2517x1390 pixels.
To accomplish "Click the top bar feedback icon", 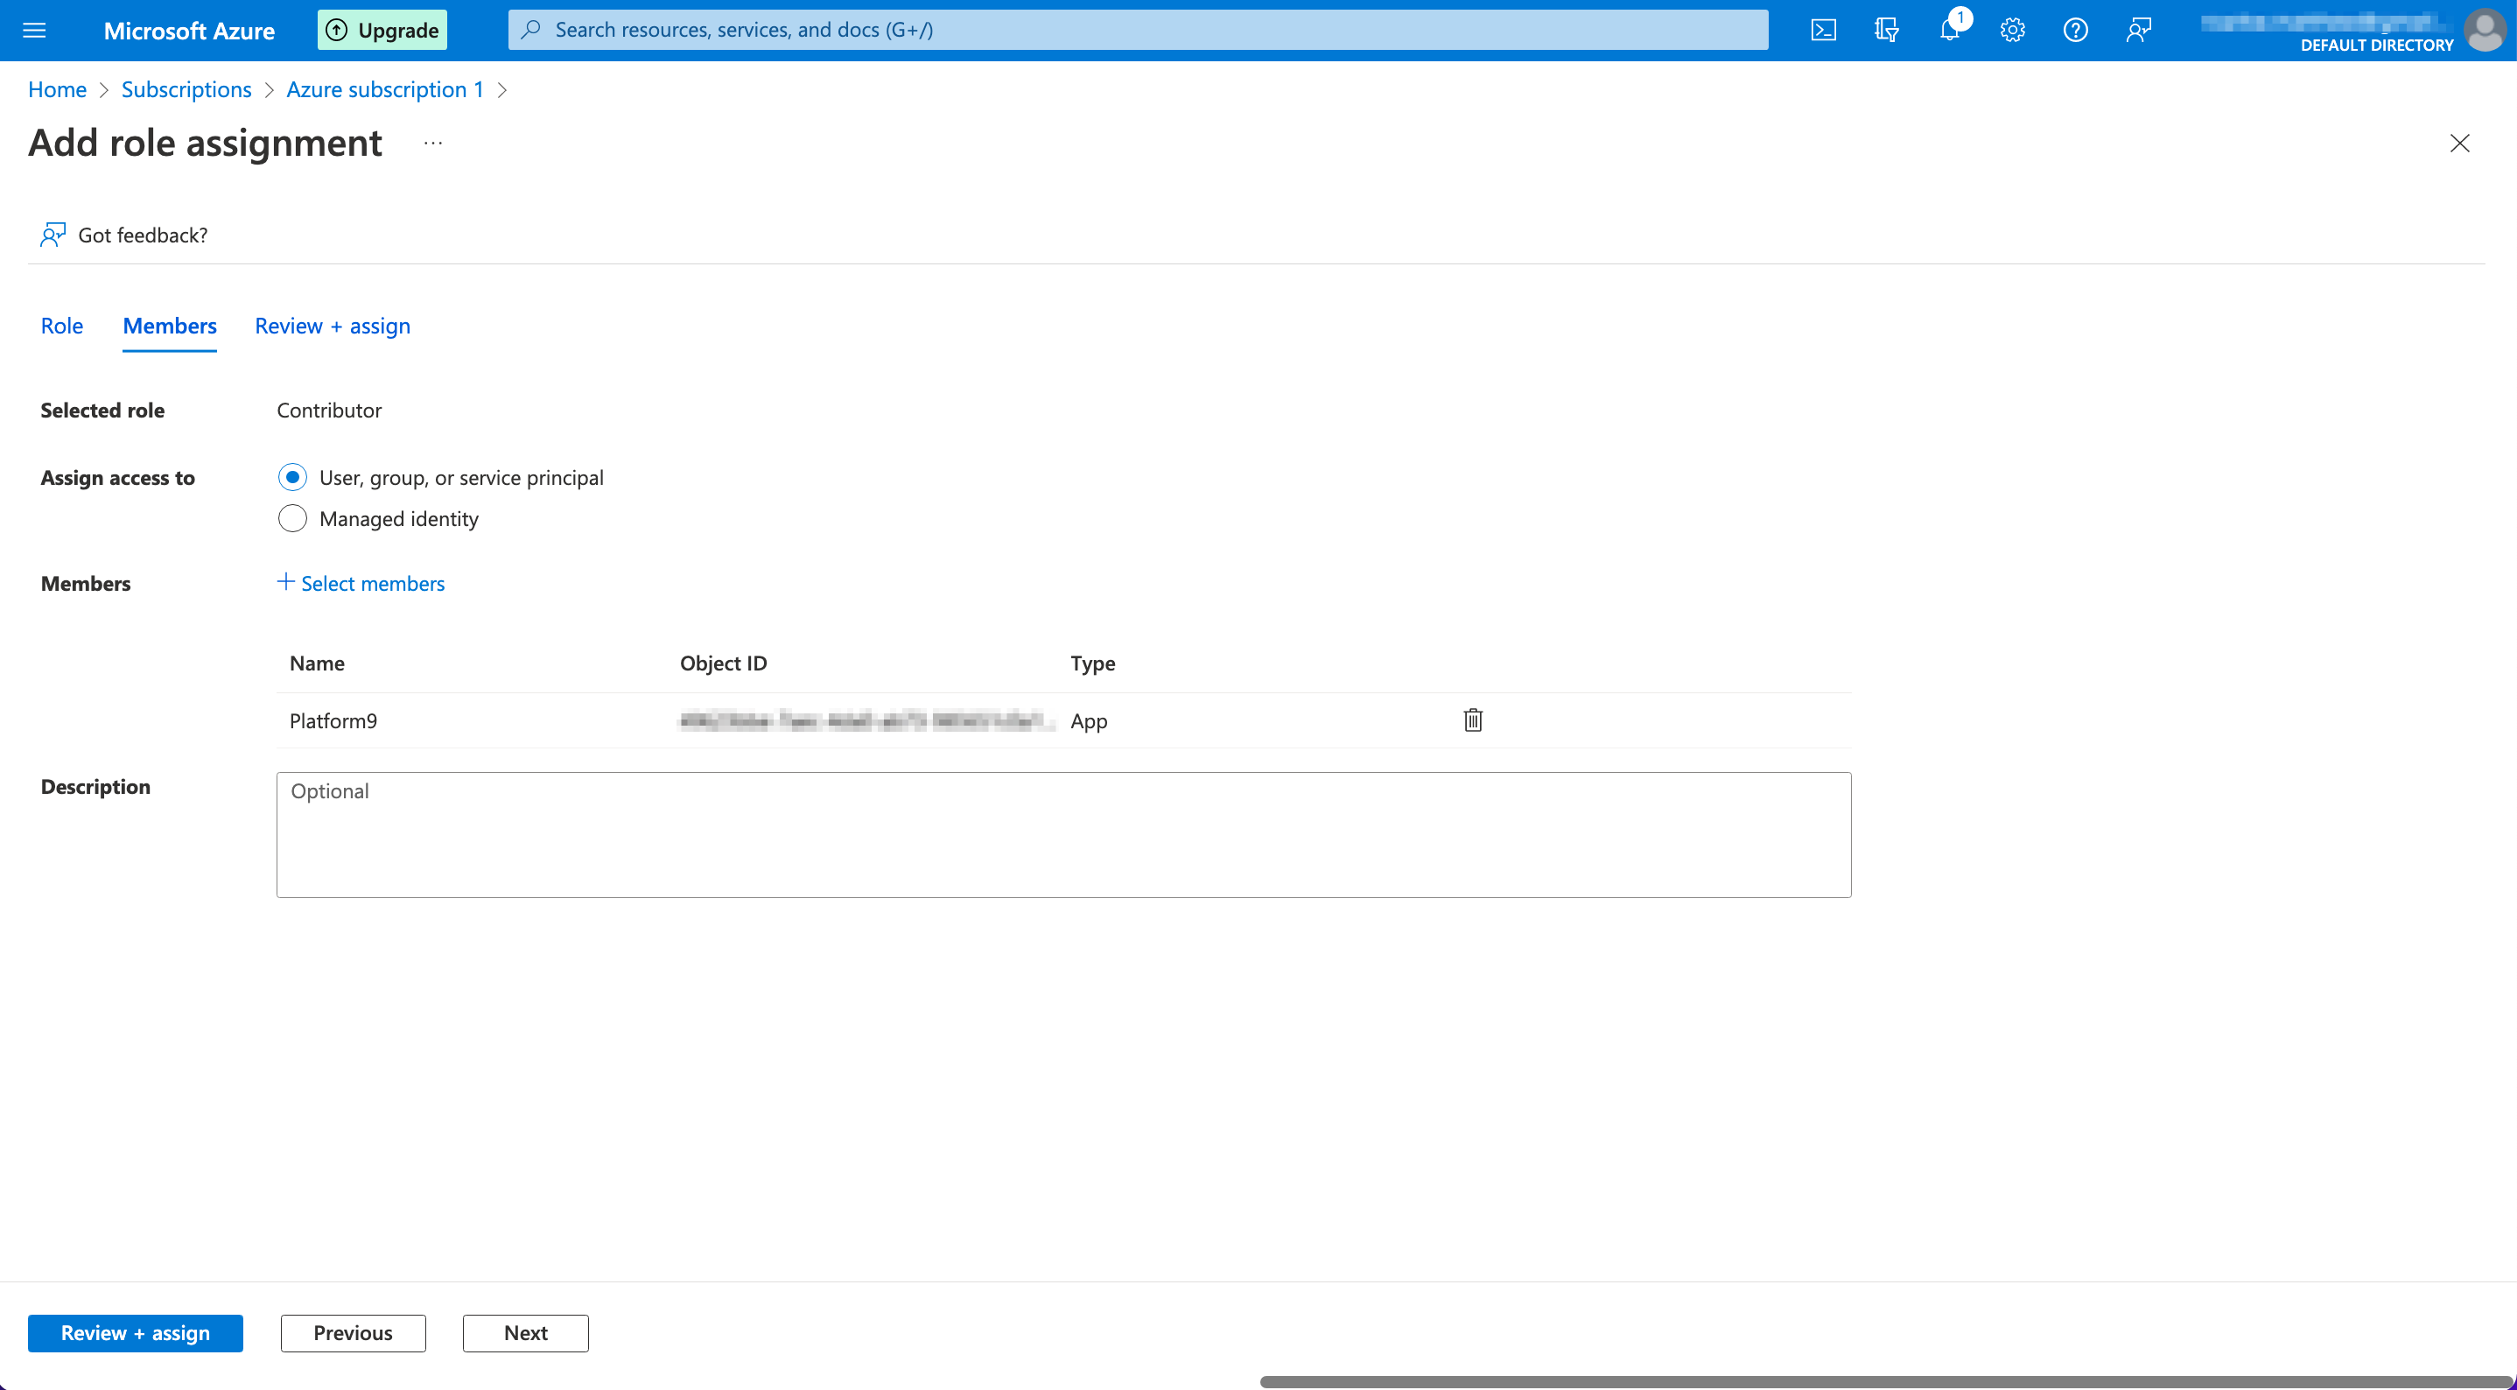I will (x=2138, y=31).
